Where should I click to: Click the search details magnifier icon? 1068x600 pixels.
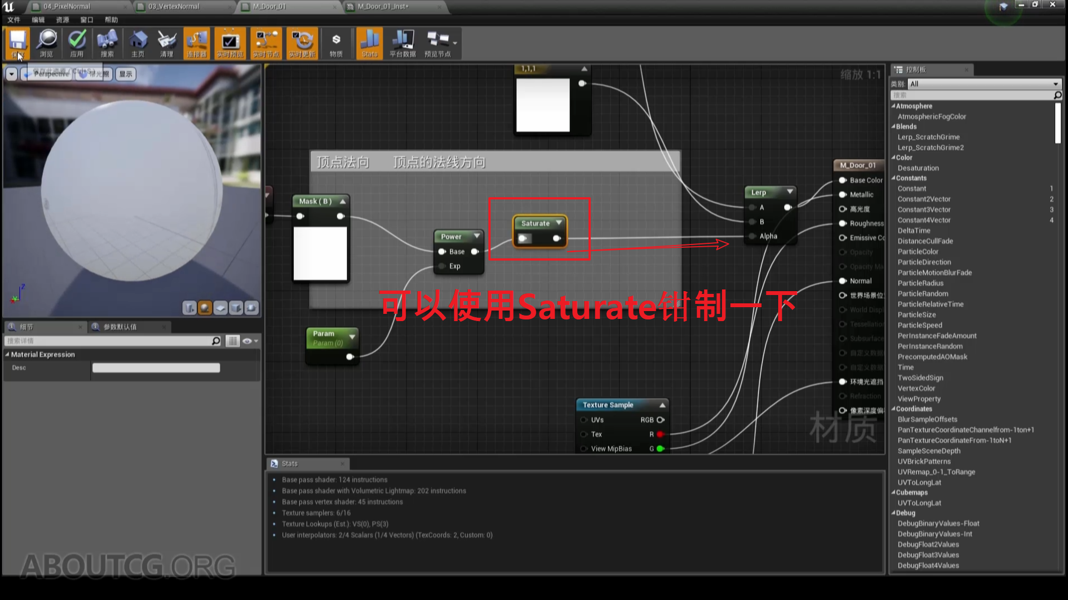tap(216, 341)
